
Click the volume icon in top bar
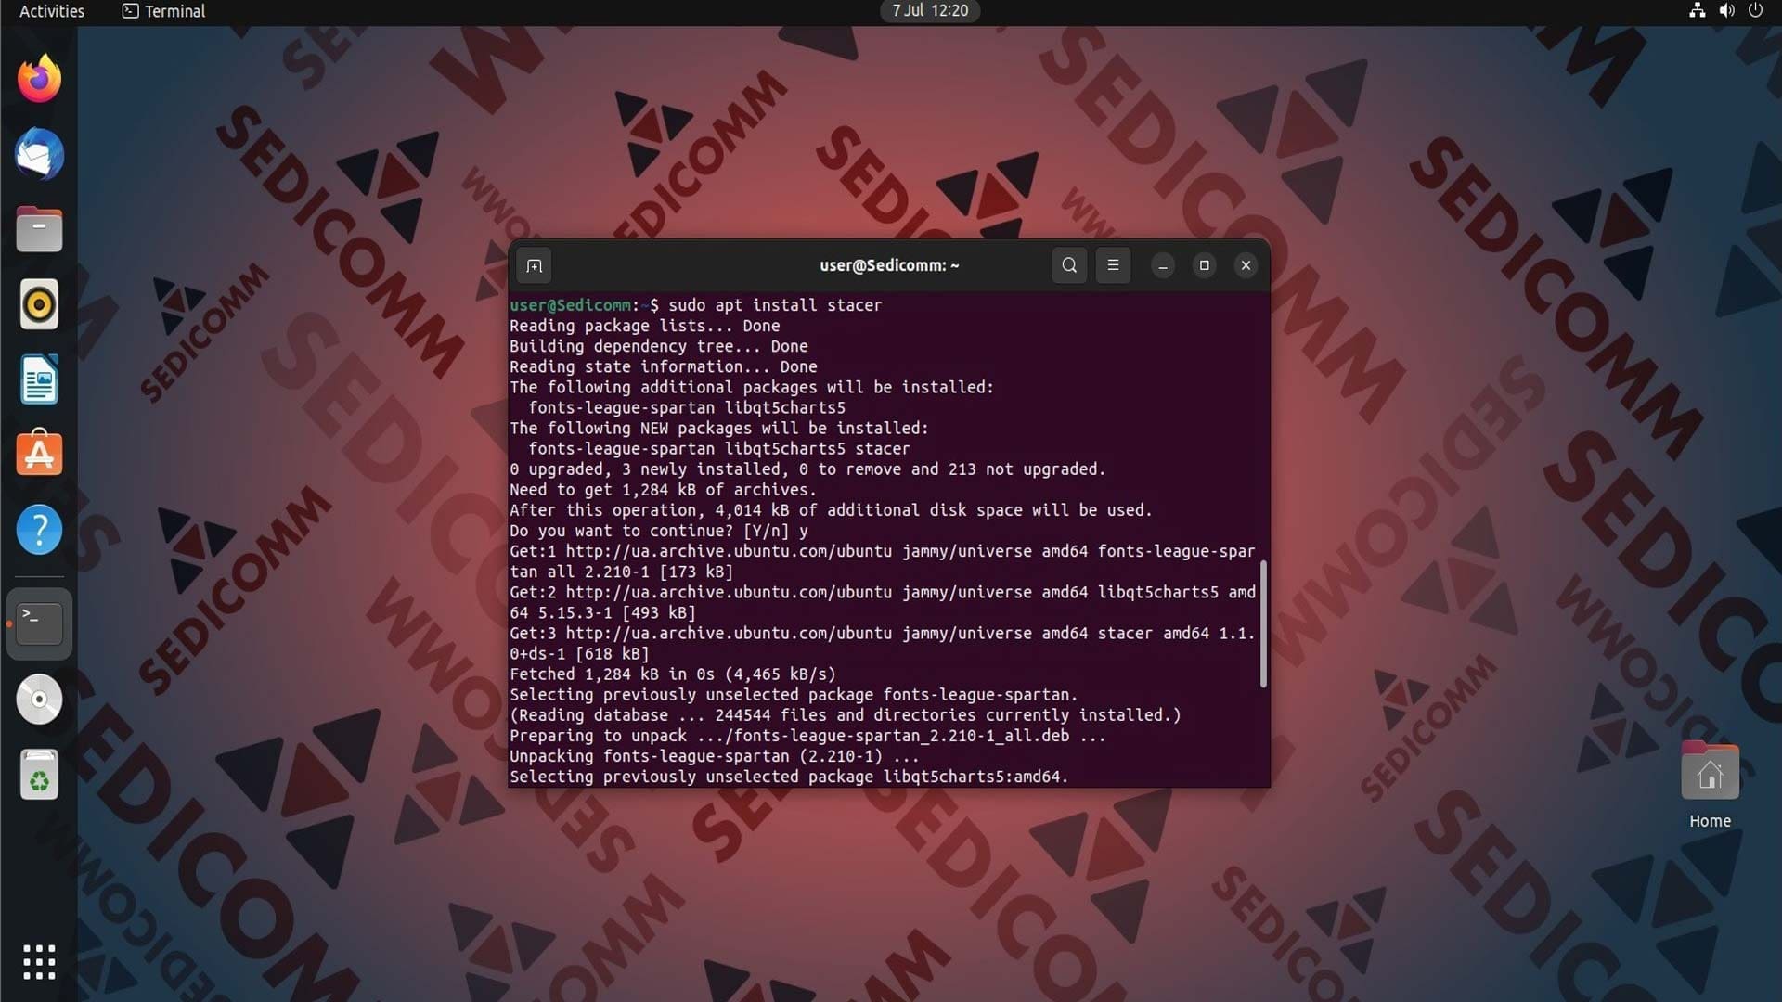1726,10
